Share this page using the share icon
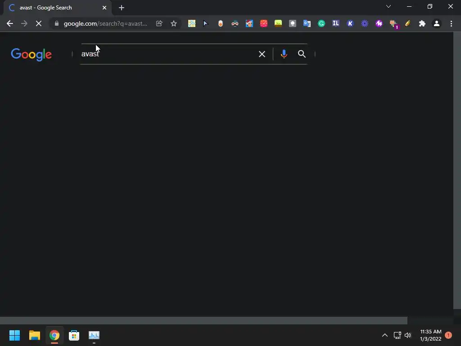This screenshot has height=346, width=461. (x=159, y=23)
